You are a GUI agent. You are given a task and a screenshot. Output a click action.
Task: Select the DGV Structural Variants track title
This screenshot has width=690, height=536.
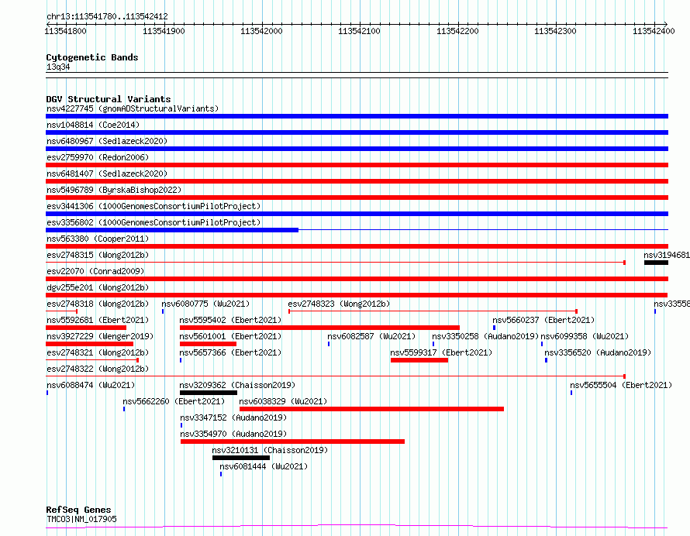[x=109, y=99]
